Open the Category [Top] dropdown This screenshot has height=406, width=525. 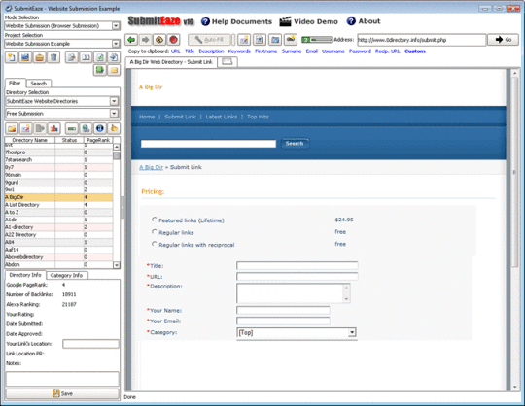[x=352, y=332]
